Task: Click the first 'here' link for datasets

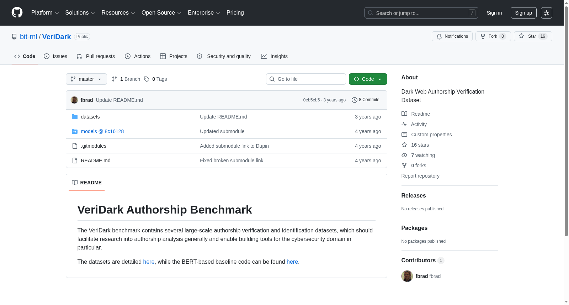Action: coord(149,262)
